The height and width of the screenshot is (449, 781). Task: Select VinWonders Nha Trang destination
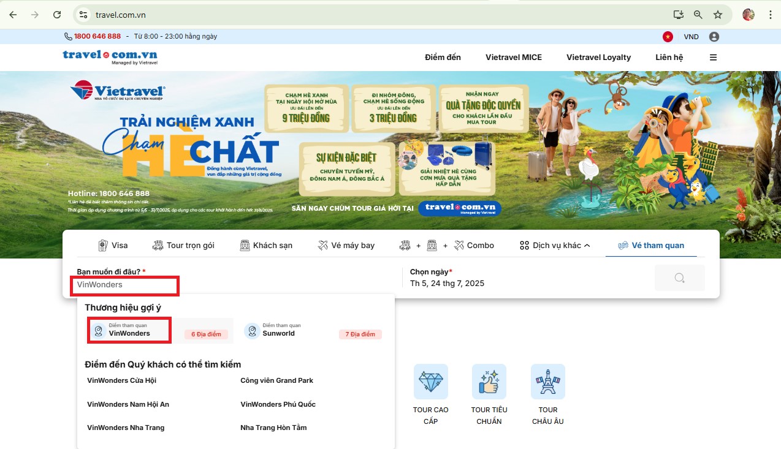click(x=126, y=428)
